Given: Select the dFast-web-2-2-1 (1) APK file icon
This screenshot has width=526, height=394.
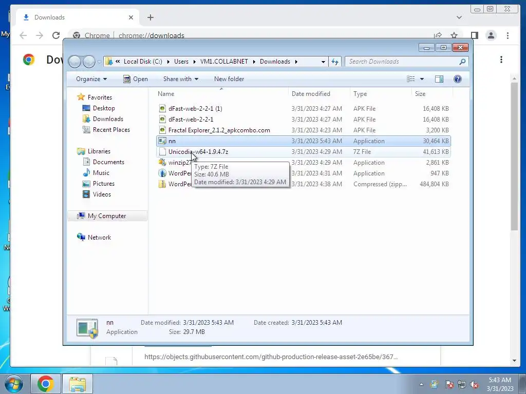Looking at the screenshot, I should point(162,109).
